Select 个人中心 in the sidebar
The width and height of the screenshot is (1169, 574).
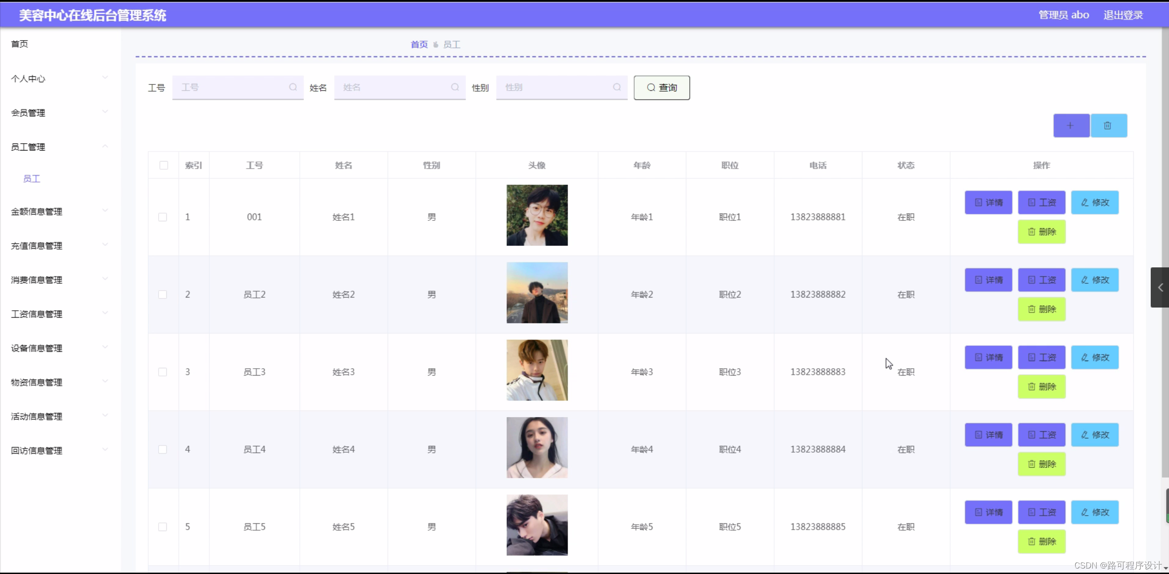pyautogui.click(x=28, y=78)
